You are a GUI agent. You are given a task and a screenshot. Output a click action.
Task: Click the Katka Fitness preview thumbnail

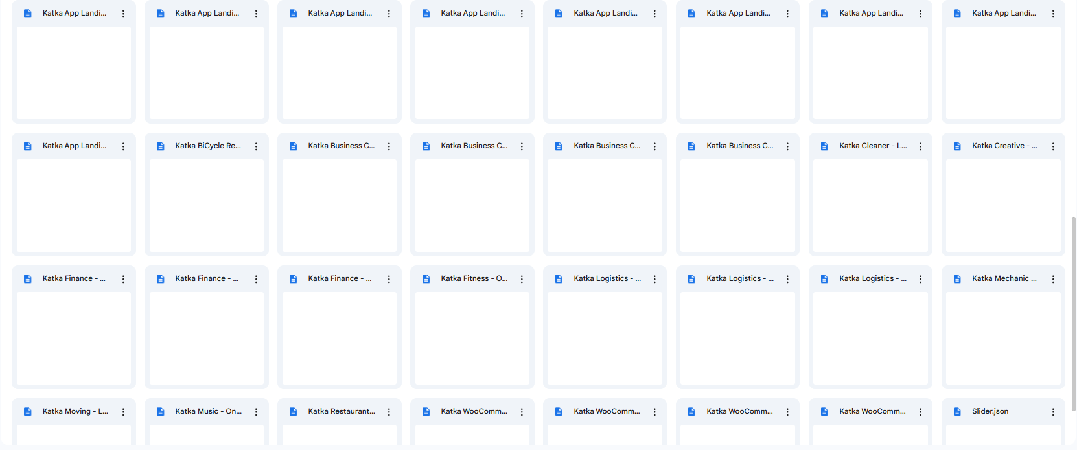(472, 339)
